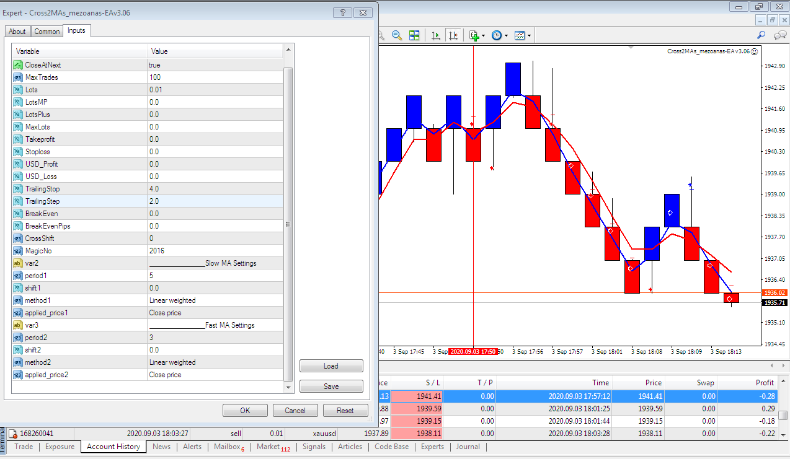Switch to the Common tab

pos(47,32)
